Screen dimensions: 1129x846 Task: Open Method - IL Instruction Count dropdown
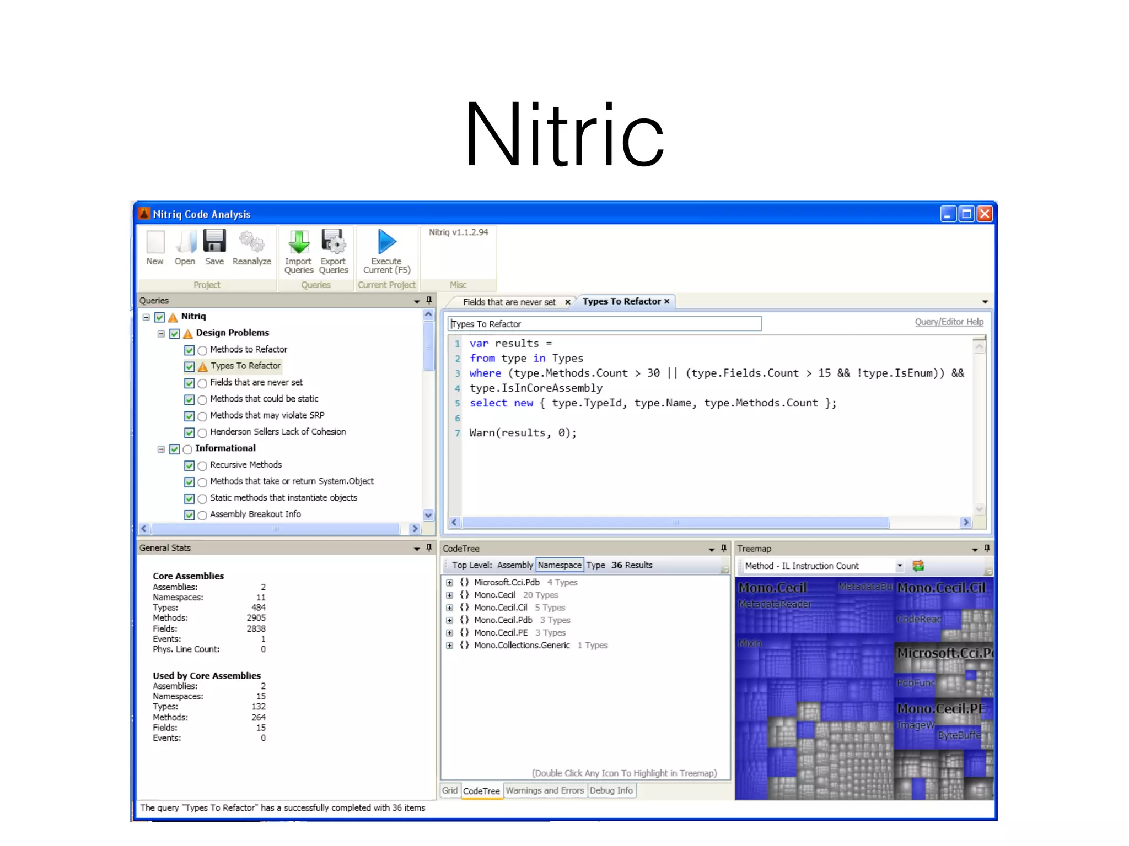900,566
